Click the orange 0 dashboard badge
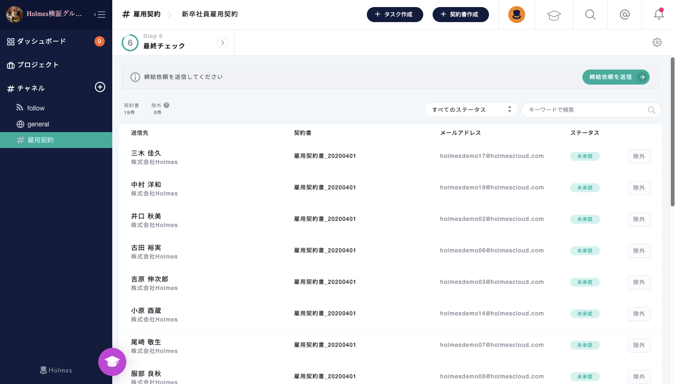675x384 pixels. coord(100,41)
